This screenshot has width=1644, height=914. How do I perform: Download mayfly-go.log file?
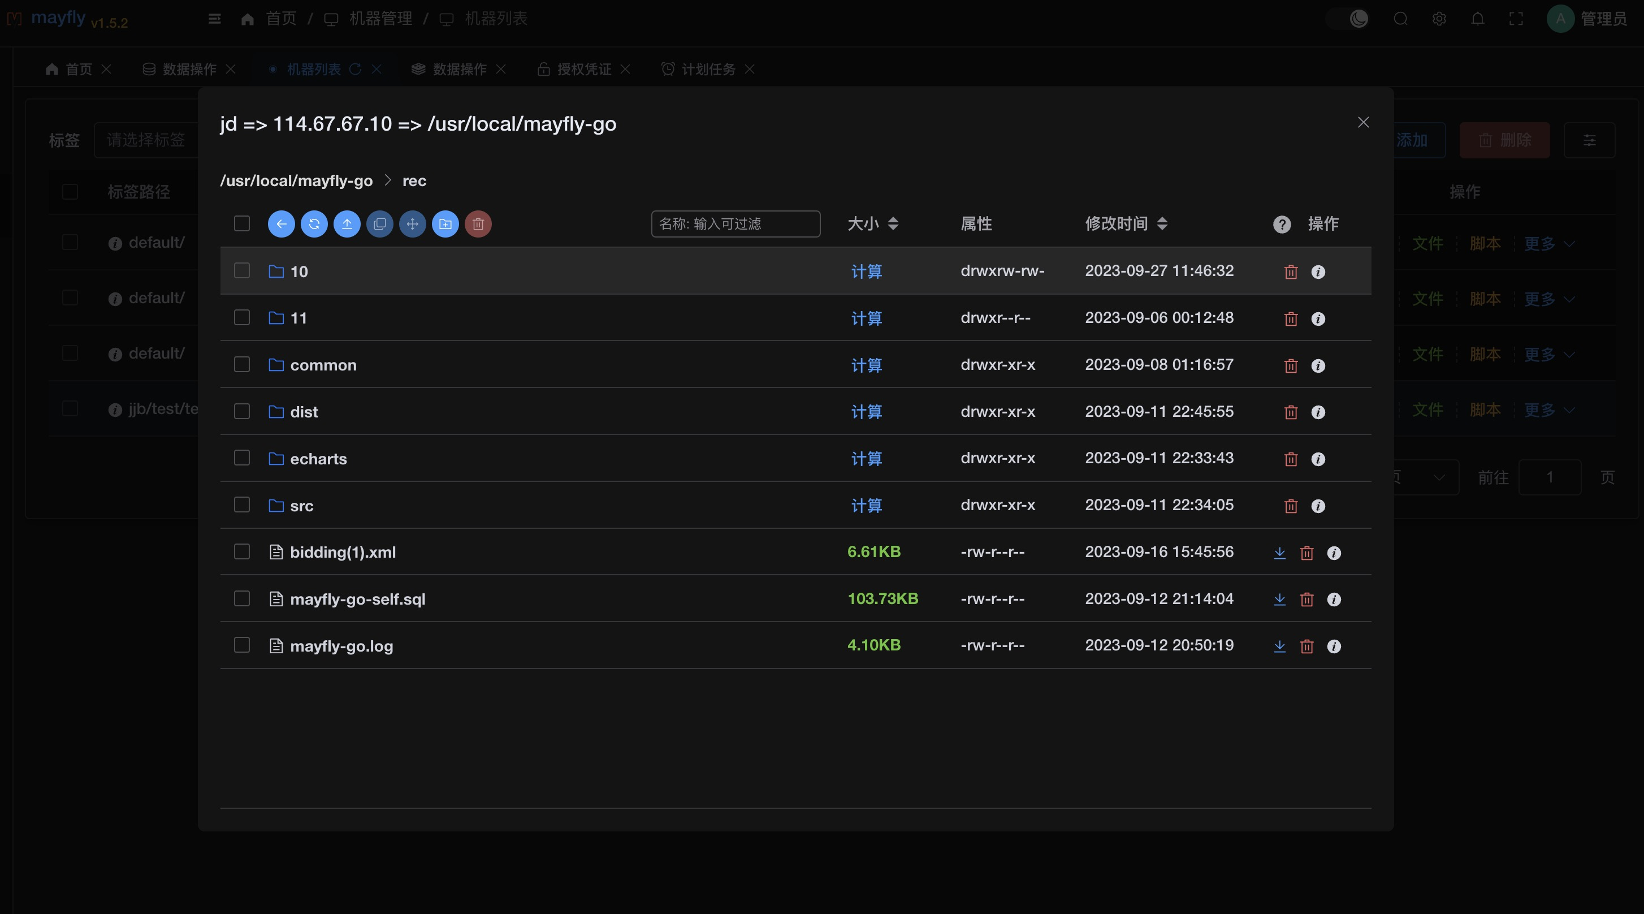(1279, 646)
